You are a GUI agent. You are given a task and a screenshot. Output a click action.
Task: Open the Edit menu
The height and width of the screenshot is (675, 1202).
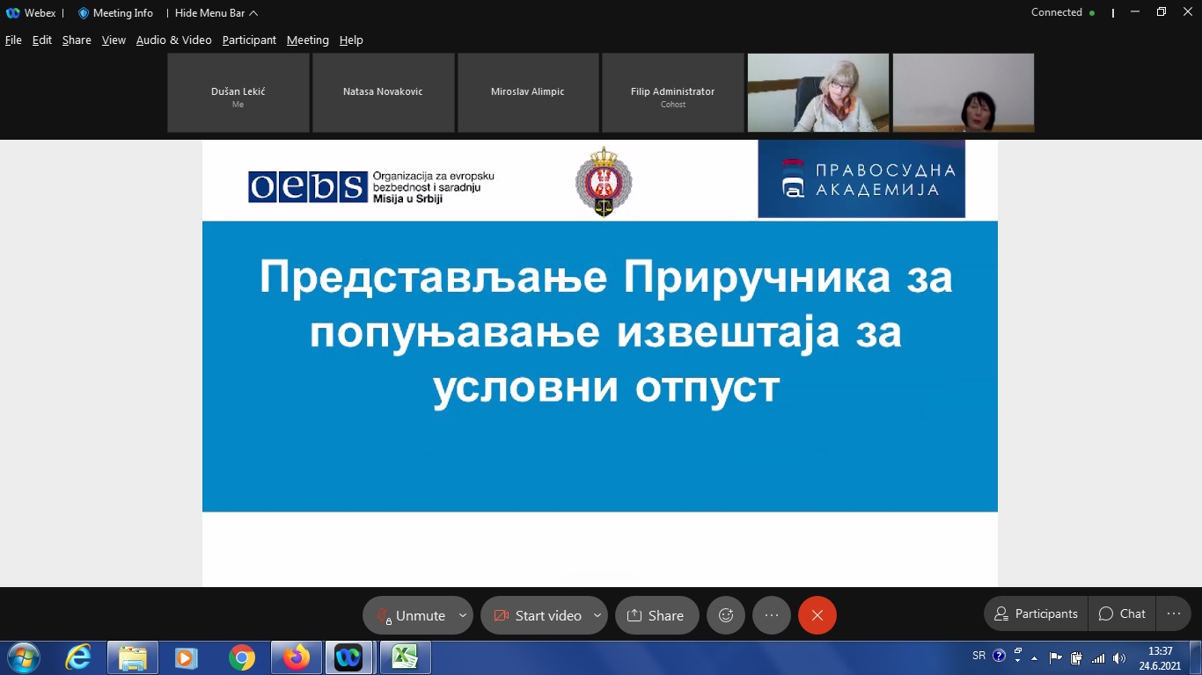tap(42, 40)
